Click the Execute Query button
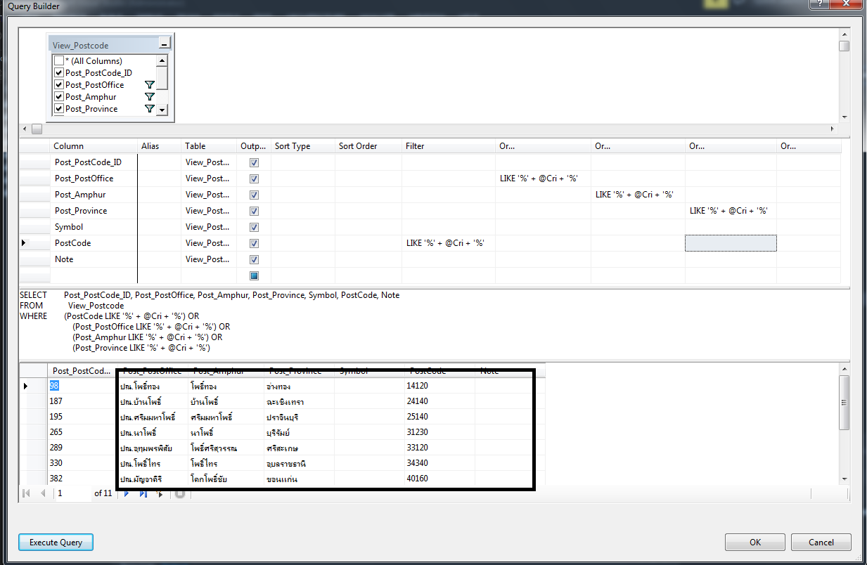This screenshot has width=867, height=565. point(56,543)
